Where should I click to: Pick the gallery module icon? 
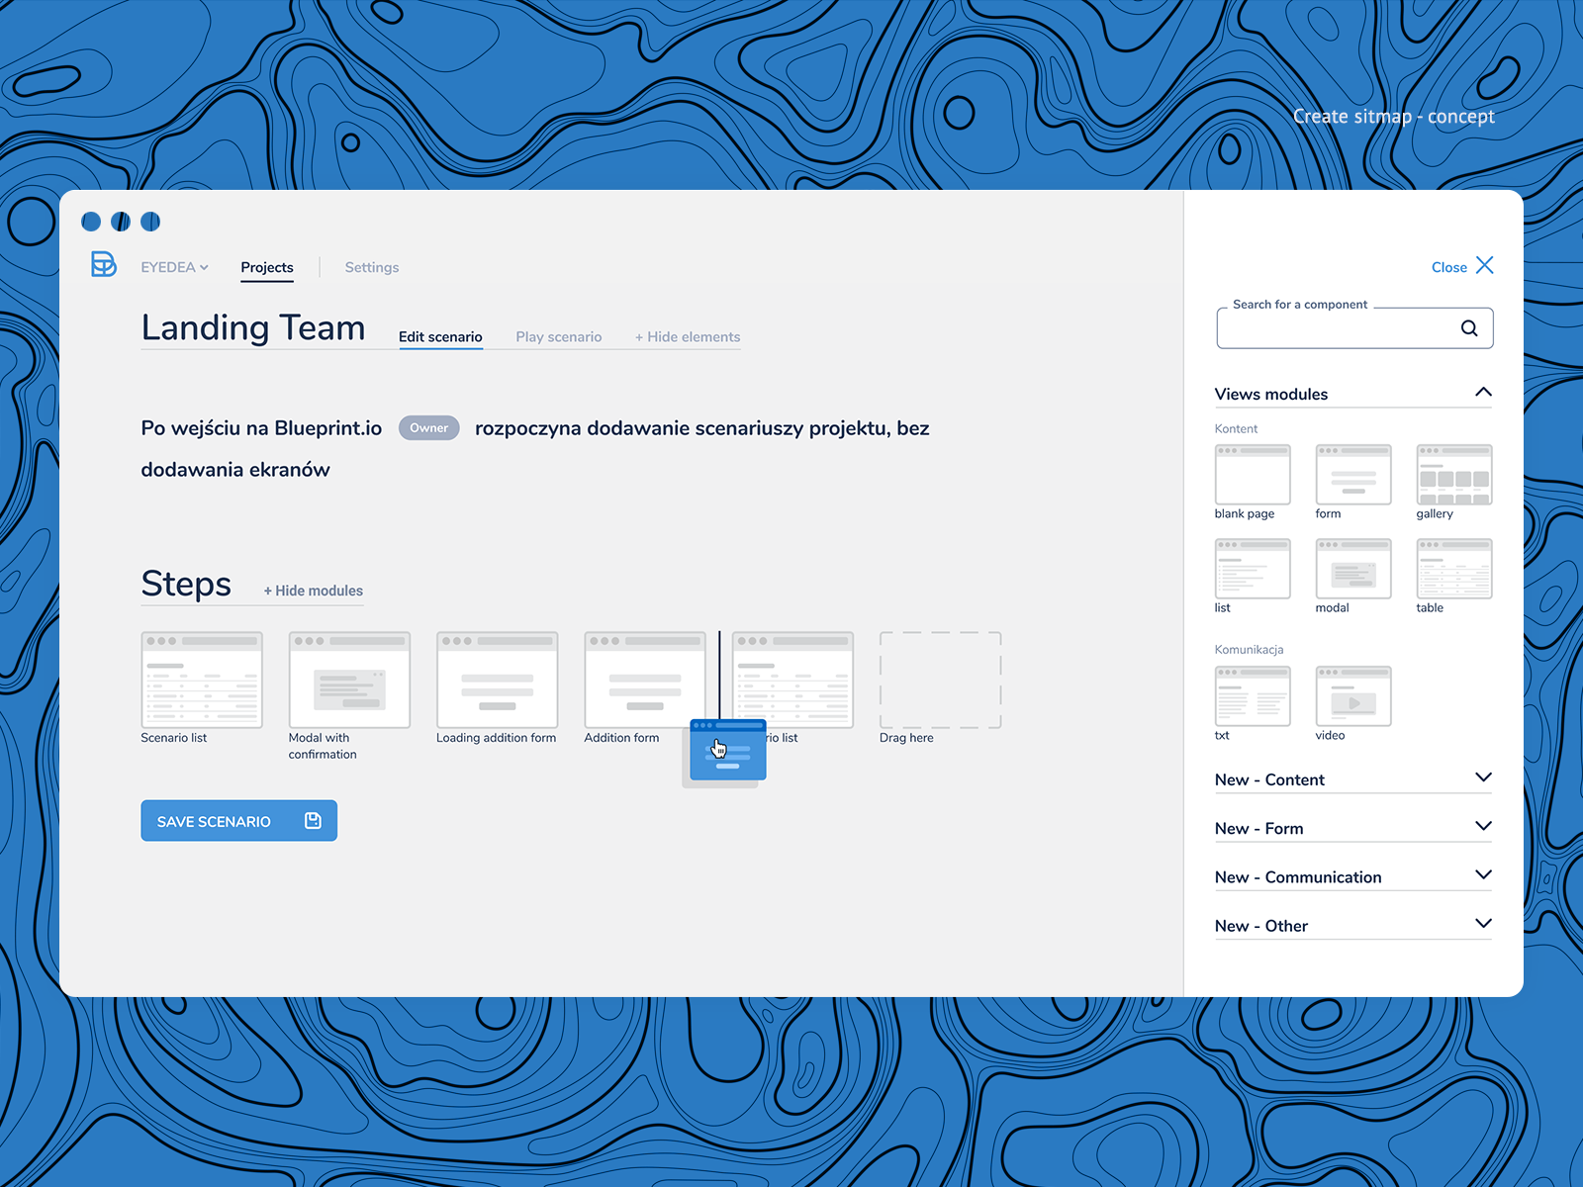pos(1454,475)
